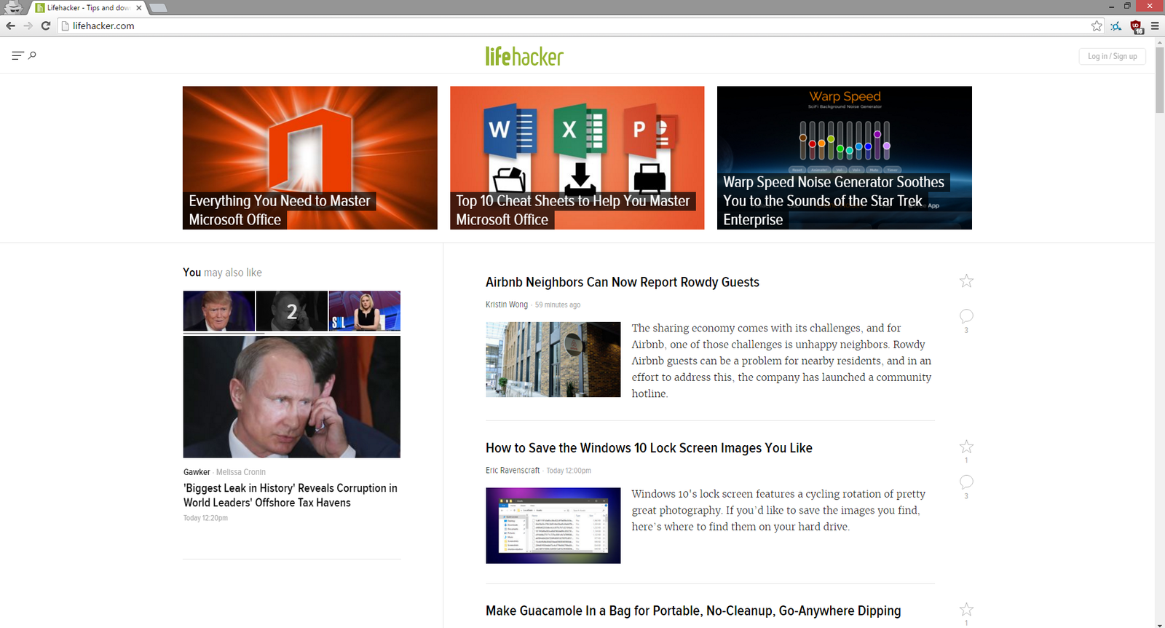Click the 'Today 12:20pm' timestamp

click(205, 518)
